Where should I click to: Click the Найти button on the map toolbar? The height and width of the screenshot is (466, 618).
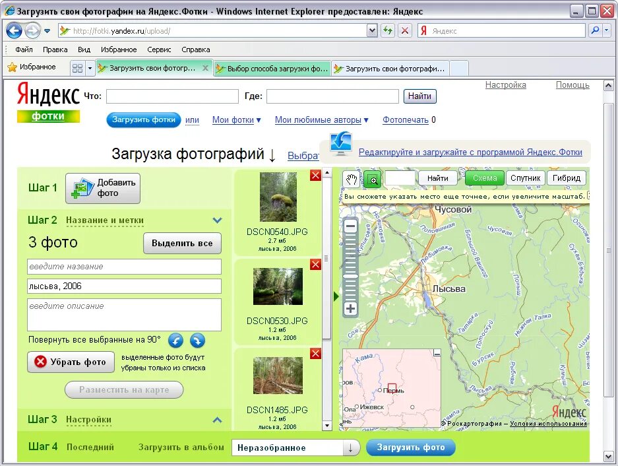[x=438, y=178]
